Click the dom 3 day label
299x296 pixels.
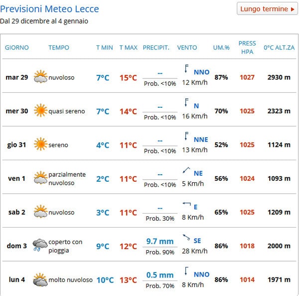17,246
